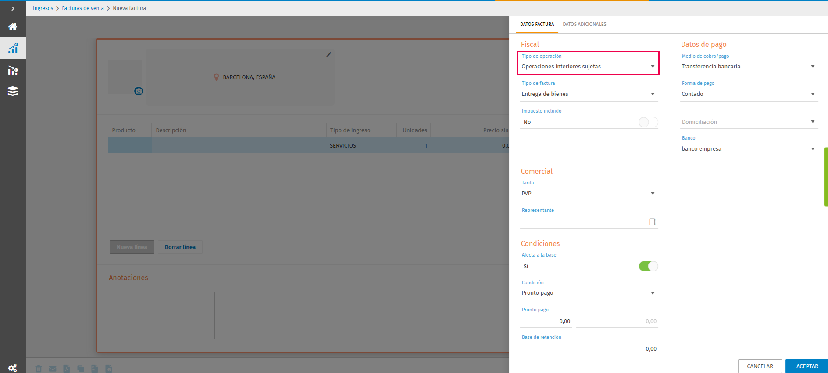Click the Ingresos breadcrumb link
828x373 pixels.
[x=43, y=8]
